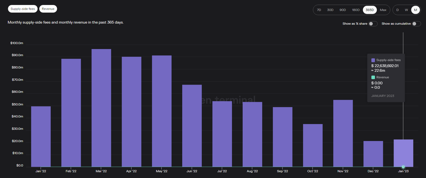Choose the 90D time range

pyautogui.click(x=342, y=10)
